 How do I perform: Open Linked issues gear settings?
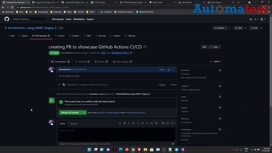(220, 129)
